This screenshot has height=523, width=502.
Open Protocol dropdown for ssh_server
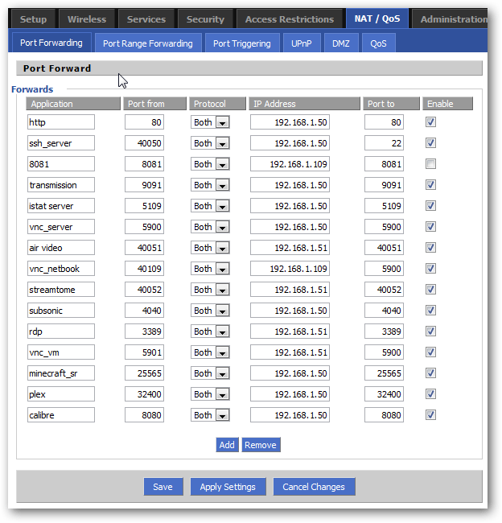pos(210,143)
